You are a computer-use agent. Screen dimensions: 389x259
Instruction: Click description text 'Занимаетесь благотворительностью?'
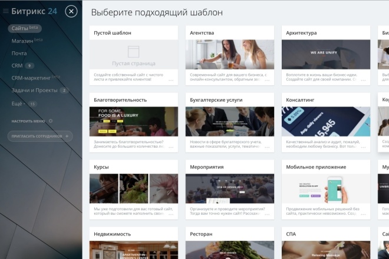pos(128,142)
